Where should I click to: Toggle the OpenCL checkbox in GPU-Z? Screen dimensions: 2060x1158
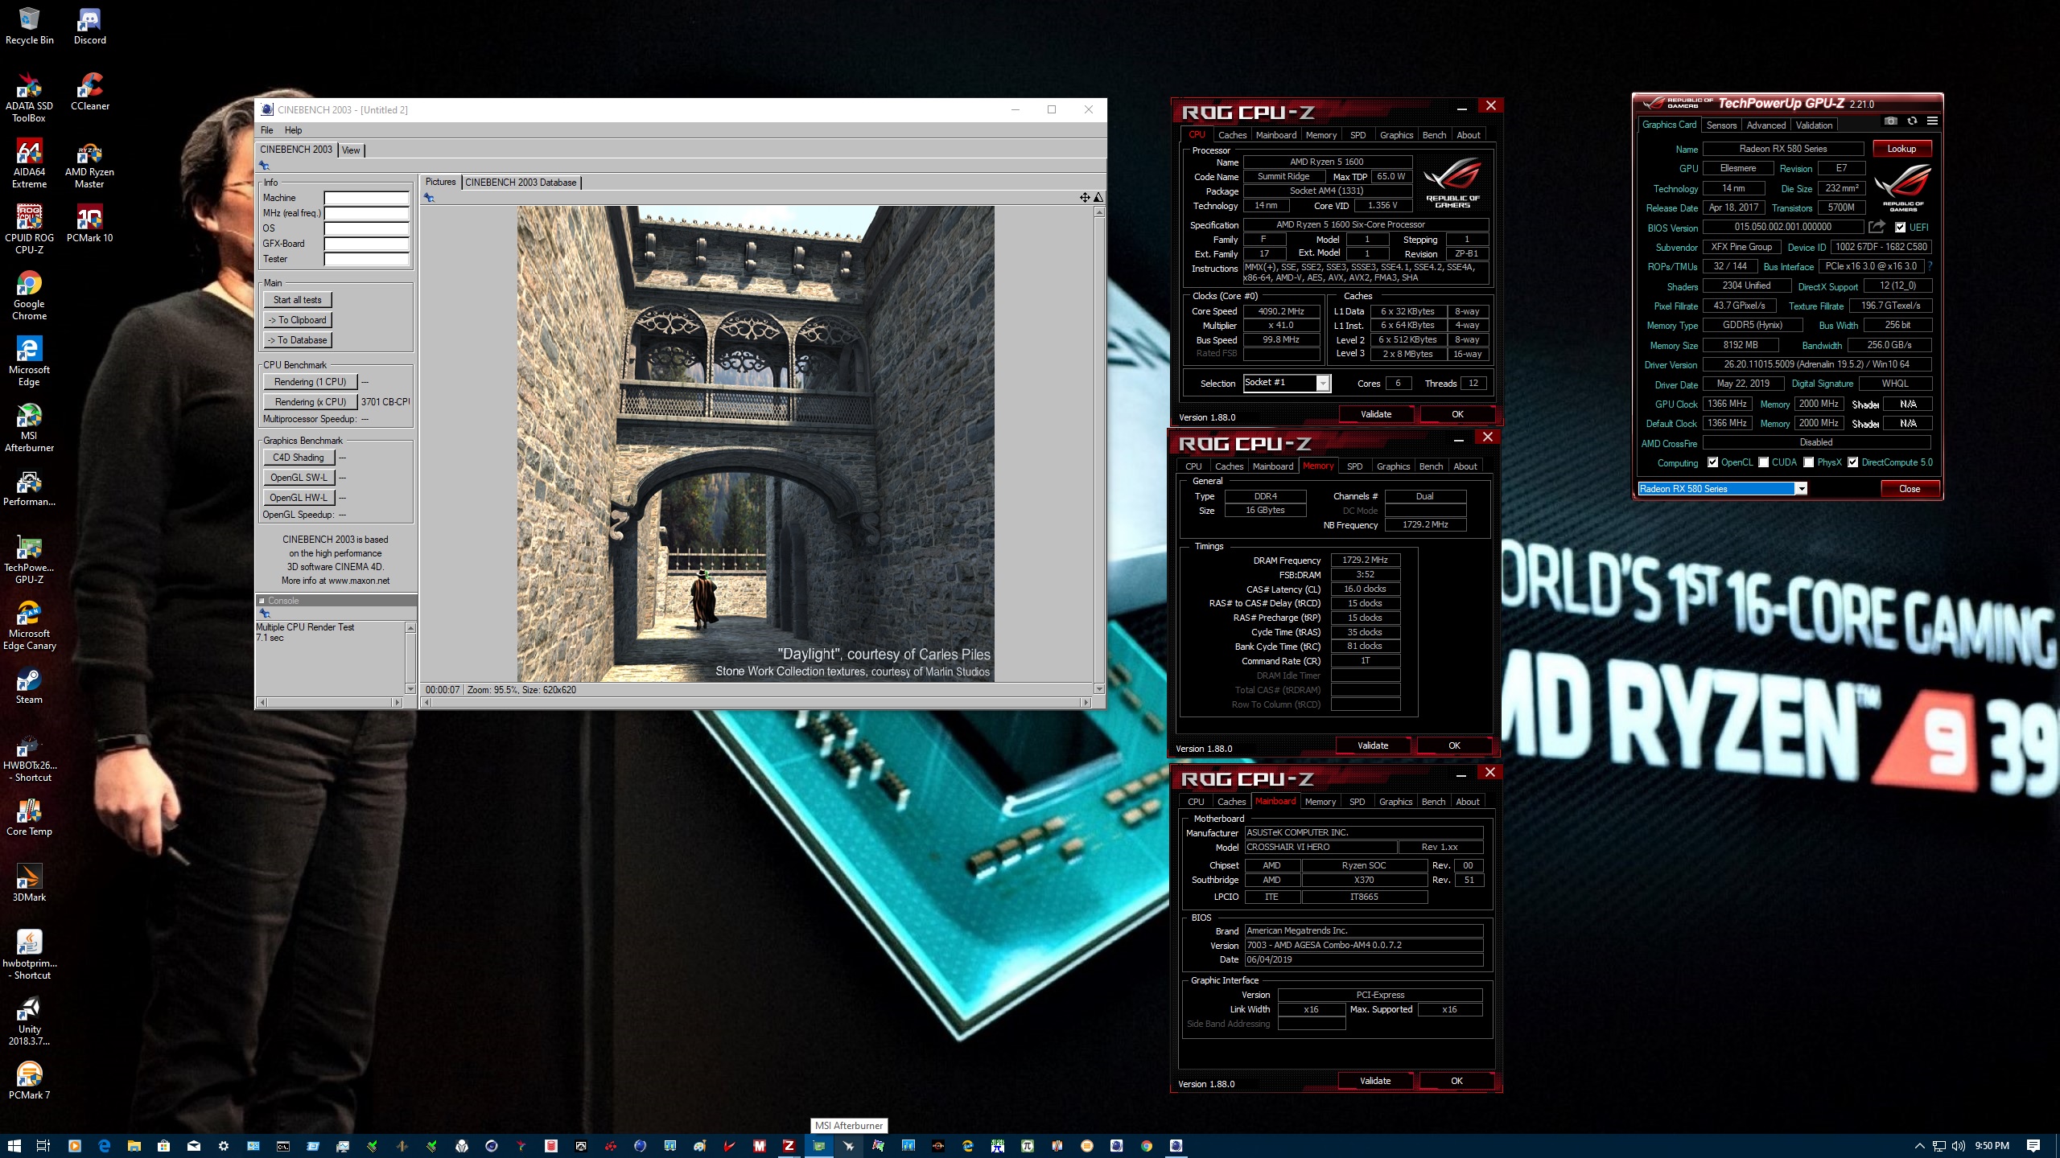tap(1713, 462)
